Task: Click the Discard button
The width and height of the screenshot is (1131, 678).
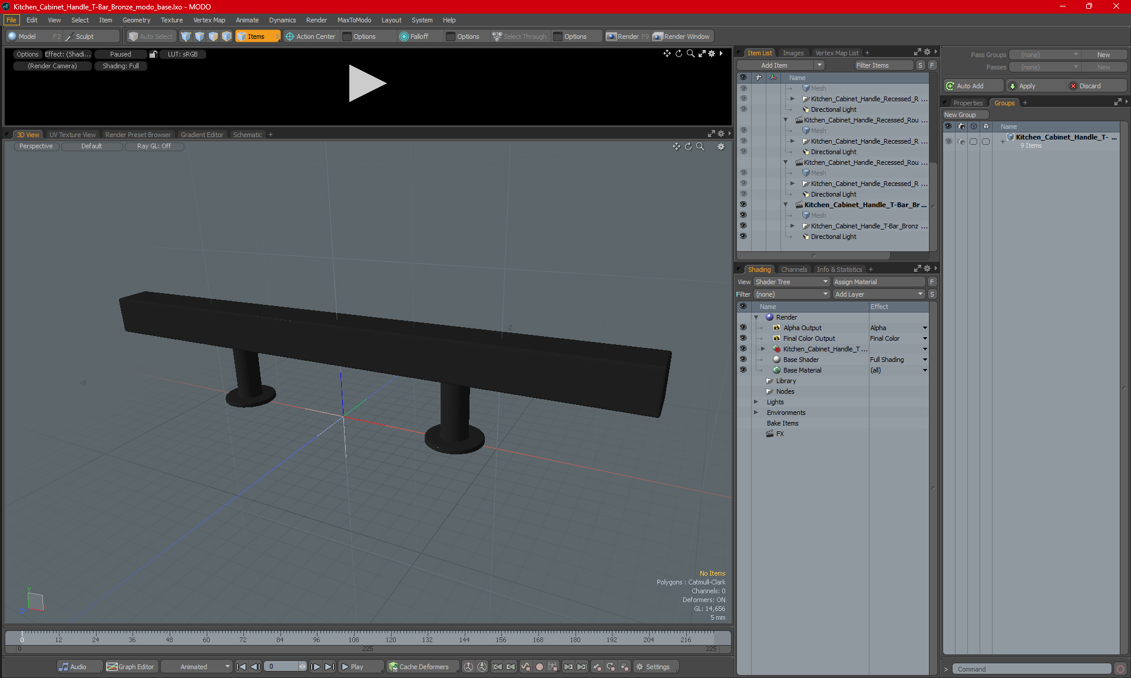Action: tap(1097, 86)
